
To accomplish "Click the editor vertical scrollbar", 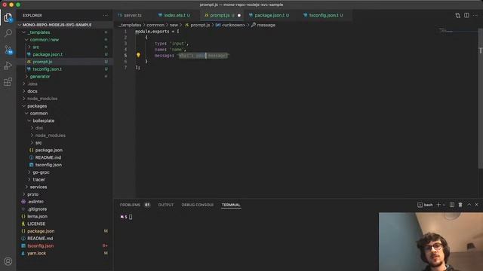I will [480, 99].
